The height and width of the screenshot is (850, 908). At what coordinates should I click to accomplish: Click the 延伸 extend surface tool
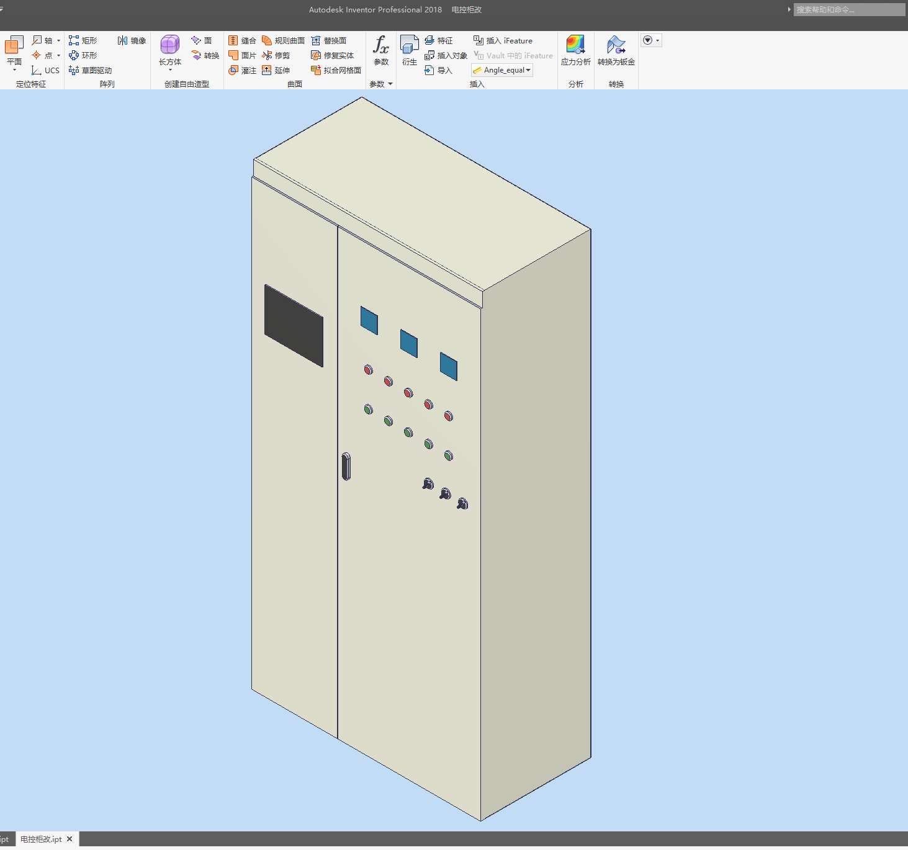tap(276, 70)
